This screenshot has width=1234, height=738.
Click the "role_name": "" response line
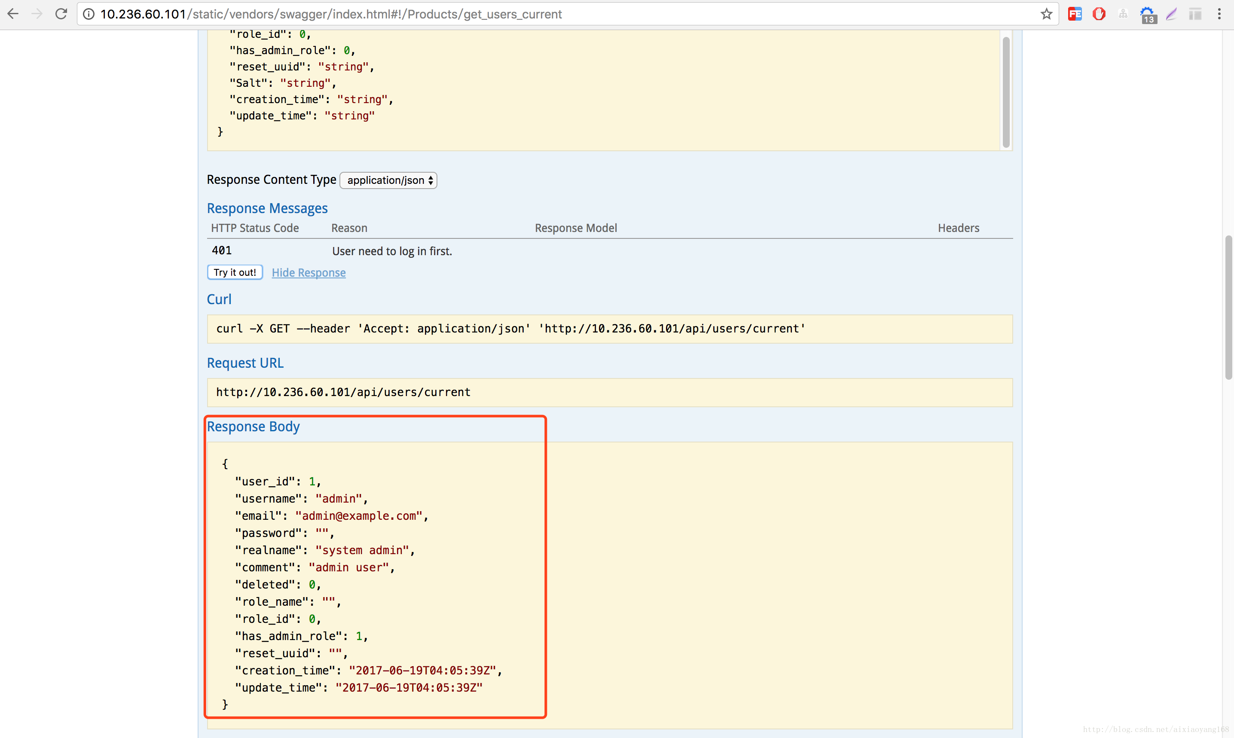tap(288, 602)
